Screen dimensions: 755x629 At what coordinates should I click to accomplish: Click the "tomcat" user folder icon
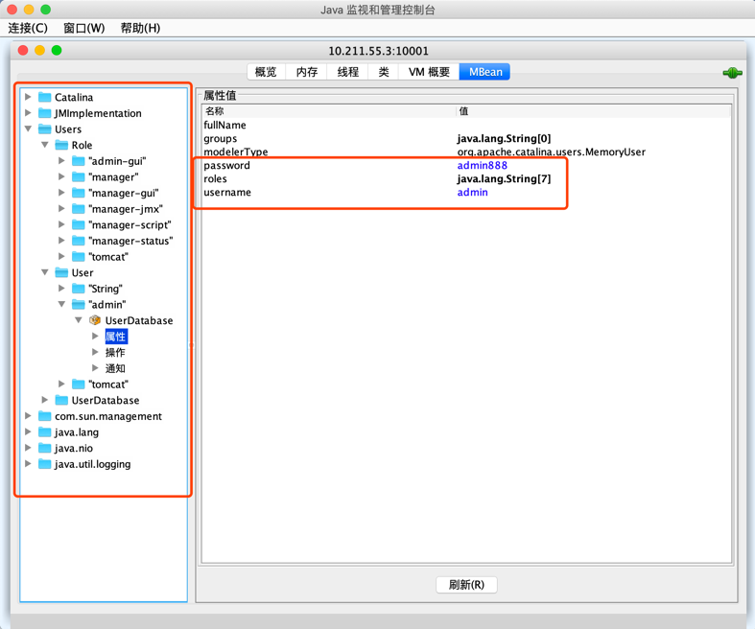(79, 384)
